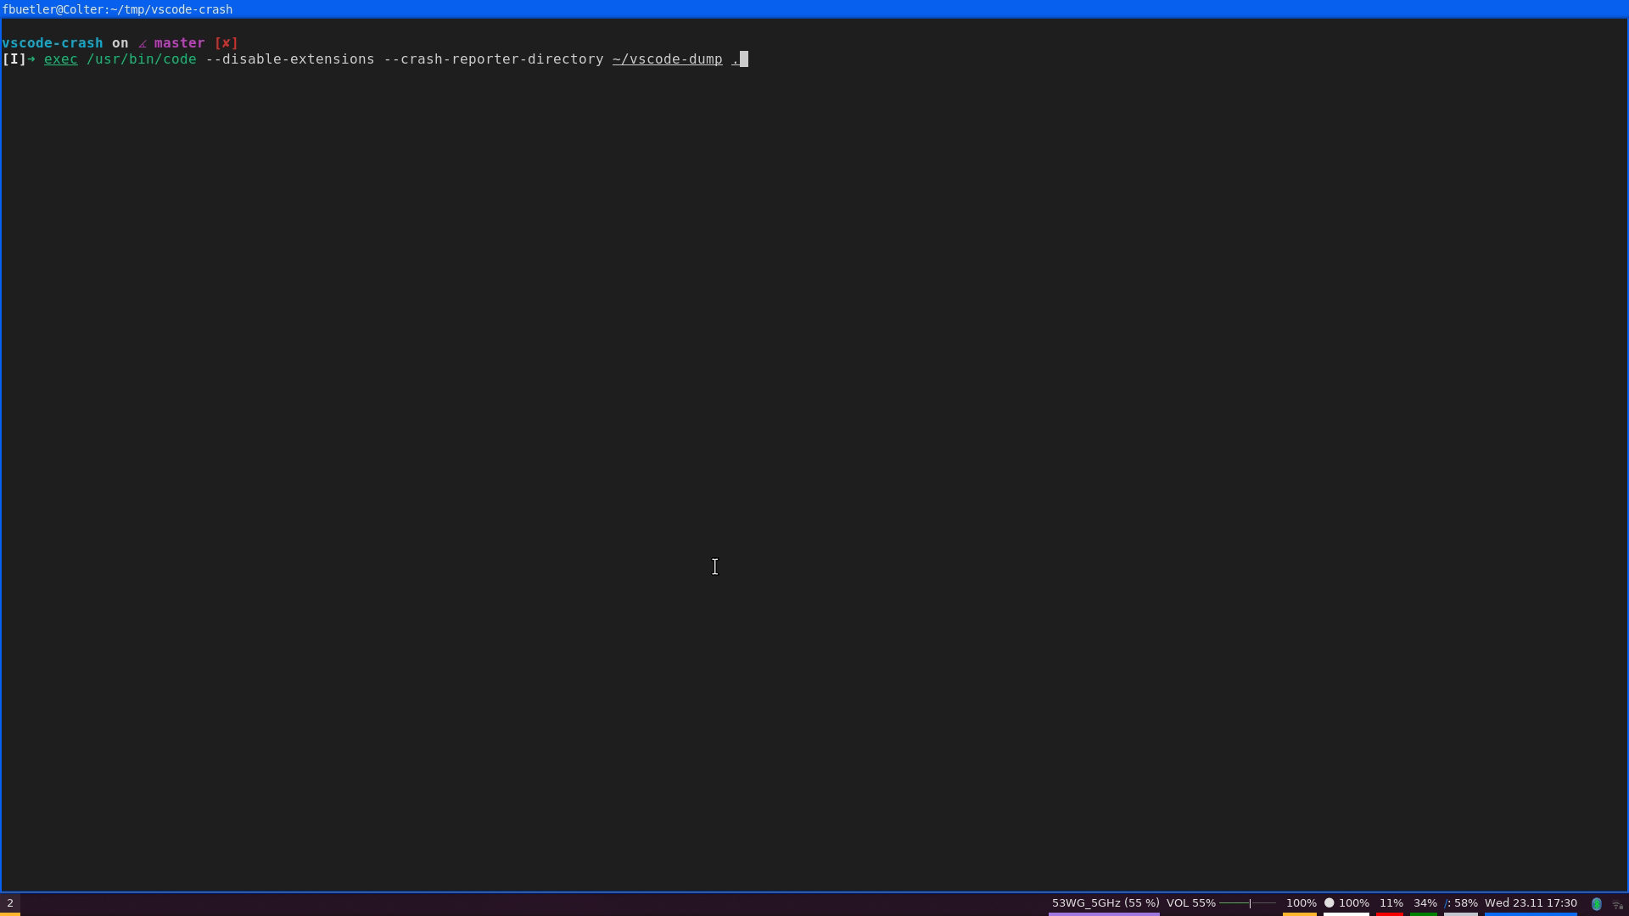Click the --disable-extensions flag text

290,59
